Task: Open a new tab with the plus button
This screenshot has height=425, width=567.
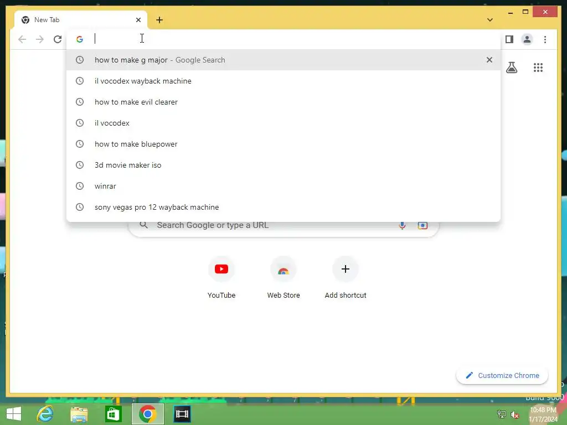Action: pyautogui.click(x=159, y=20)
